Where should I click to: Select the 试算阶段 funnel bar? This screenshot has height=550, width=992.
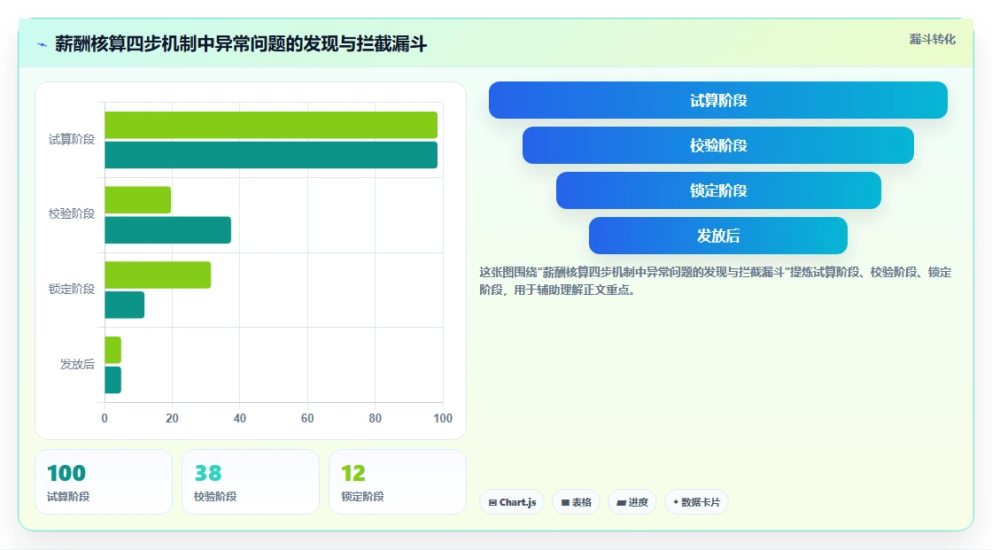tap(718, 100)
